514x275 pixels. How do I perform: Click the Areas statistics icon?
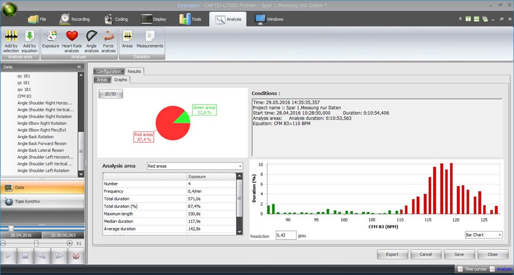pyautogui.click(x=127, y=37)
